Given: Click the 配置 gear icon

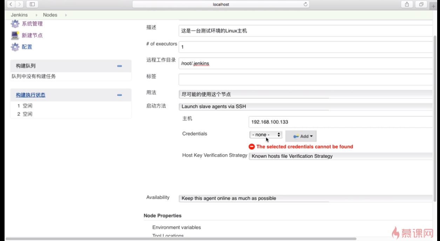Looking at the screenshot, I should point(15,47).
